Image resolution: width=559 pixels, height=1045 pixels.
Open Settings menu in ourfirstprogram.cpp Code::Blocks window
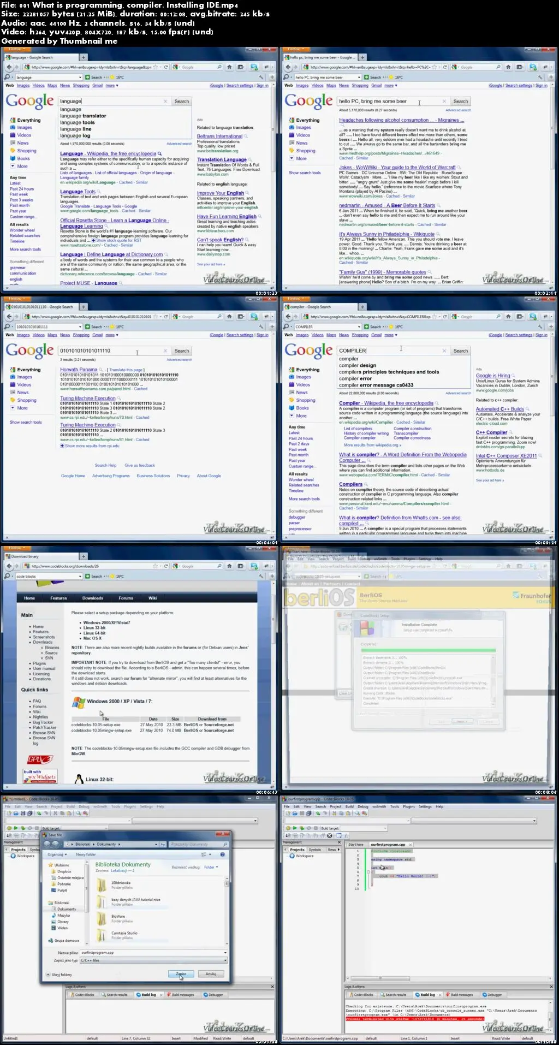[x=425, y=806]
